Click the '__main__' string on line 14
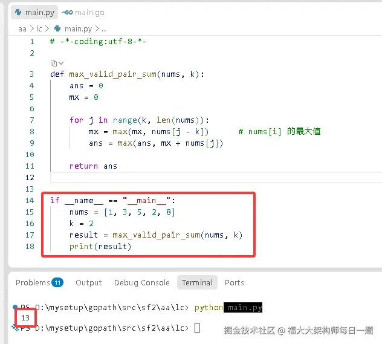The image size is (382, 344). 146,201
